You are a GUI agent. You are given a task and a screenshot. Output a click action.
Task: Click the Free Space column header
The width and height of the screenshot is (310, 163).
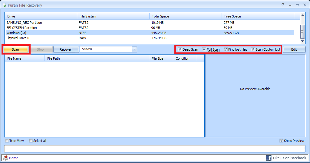click(x=258, y=16)
